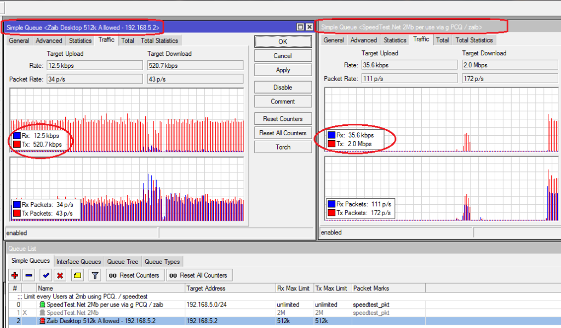Click the red plus add queue icon

pos(14,275)
